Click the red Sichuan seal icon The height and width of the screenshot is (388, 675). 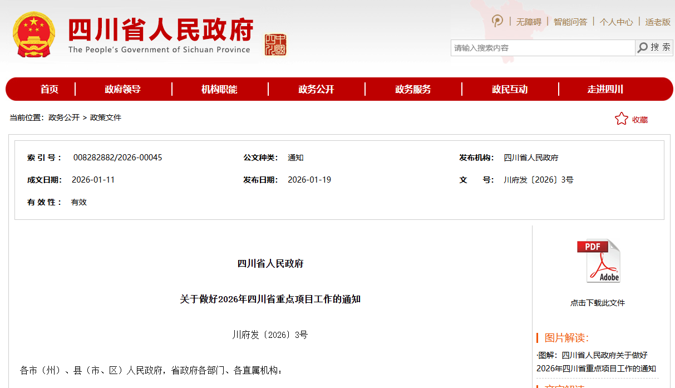275,45
